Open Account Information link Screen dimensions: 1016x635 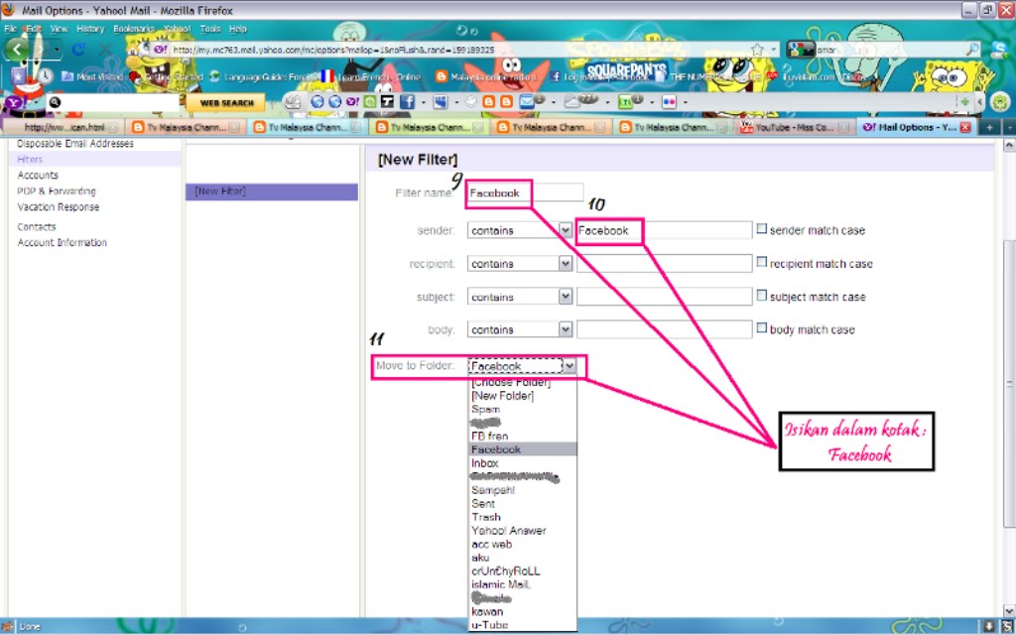pos(63,242)
